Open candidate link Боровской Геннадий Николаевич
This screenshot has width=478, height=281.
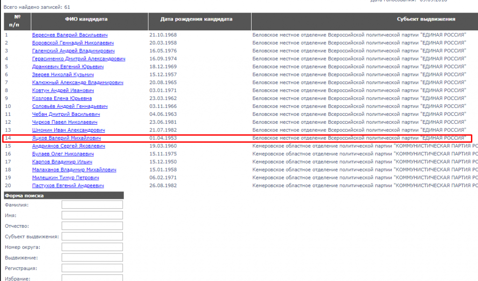73,43
